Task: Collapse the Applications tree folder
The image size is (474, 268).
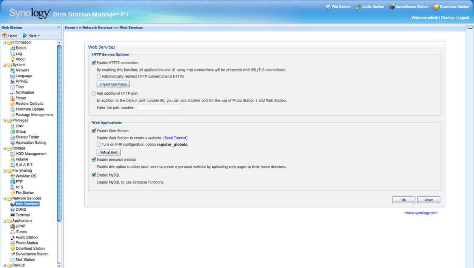Action: pos(4,221)
